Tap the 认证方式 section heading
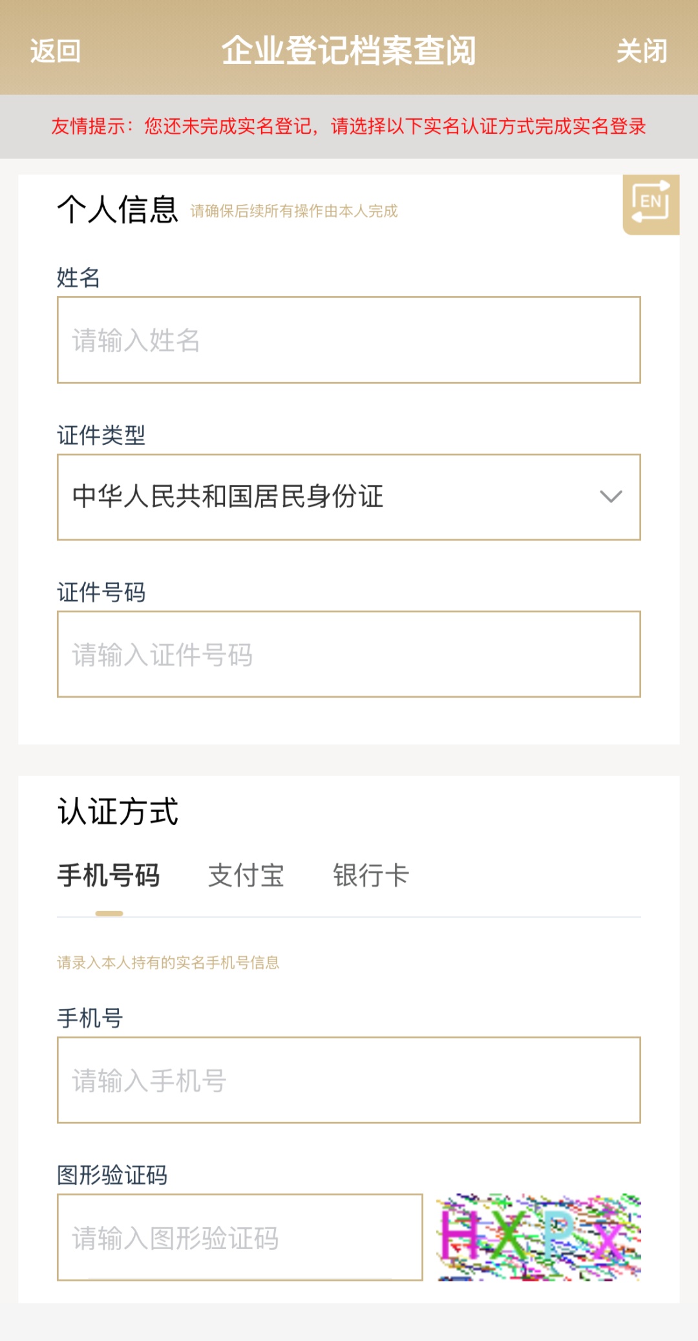698x1341 pixels. 118,811
